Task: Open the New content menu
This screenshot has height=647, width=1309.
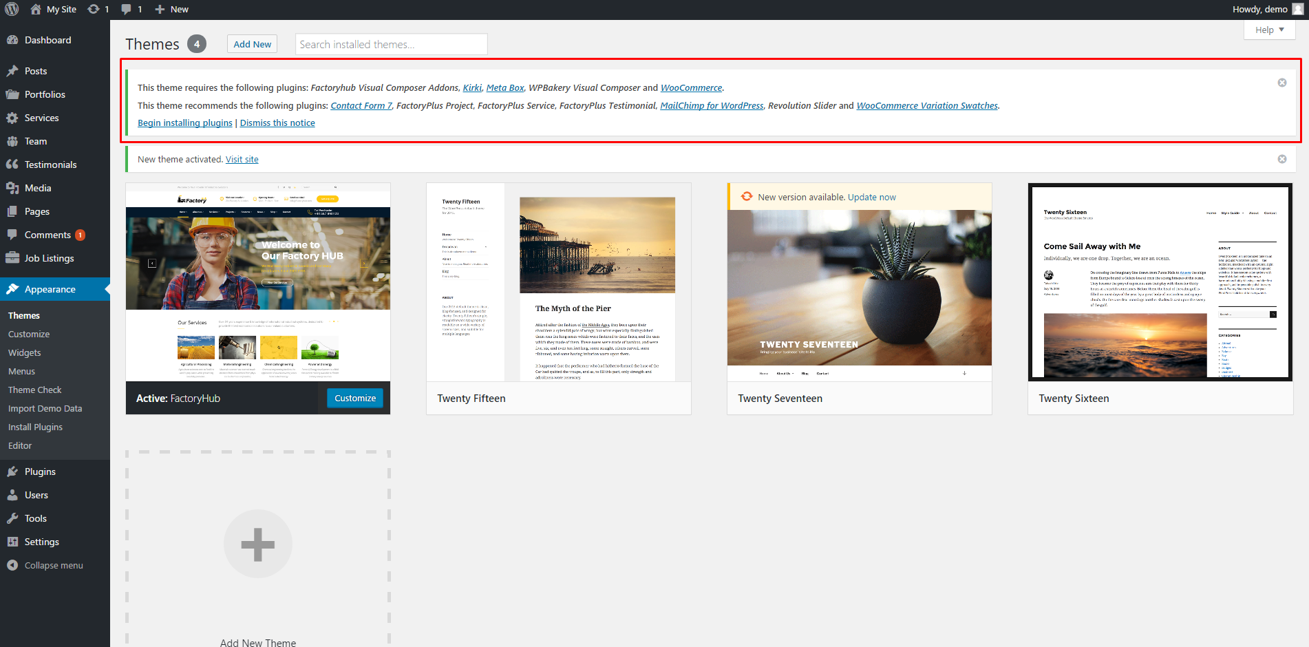Action: coord(172,10)
